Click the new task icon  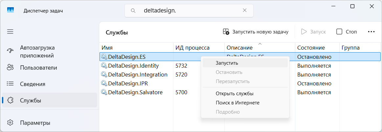(x=226, y=32)
